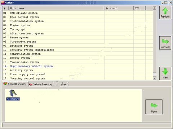The image size is (173, 129).
Task: Switch to the Special Functions tab
Action: click(x=15, y=84)
